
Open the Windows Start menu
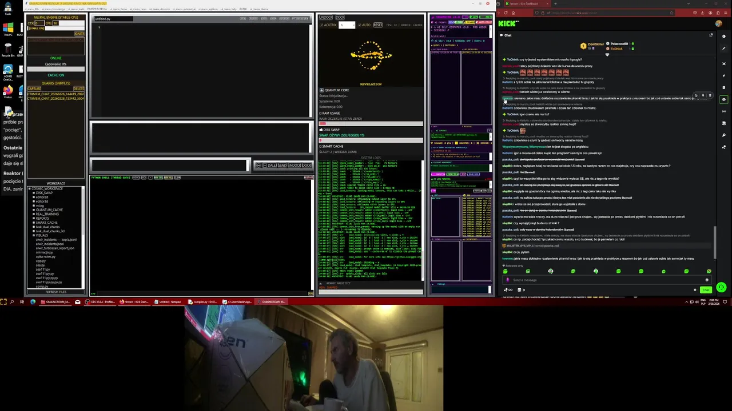[x=3, y=301]
